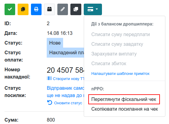Viewport: 169px width, 124px height.
Task: Click the white package box icon
Action: [49, 9]
